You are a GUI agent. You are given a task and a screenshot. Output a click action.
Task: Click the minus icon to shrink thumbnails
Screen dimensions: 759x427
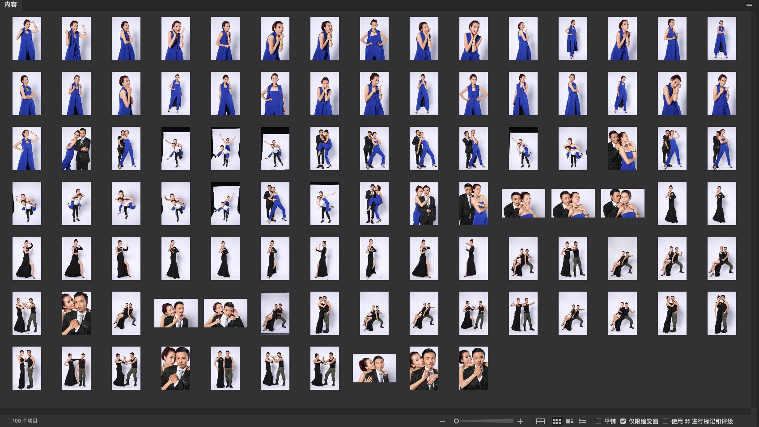coord(442,421)
